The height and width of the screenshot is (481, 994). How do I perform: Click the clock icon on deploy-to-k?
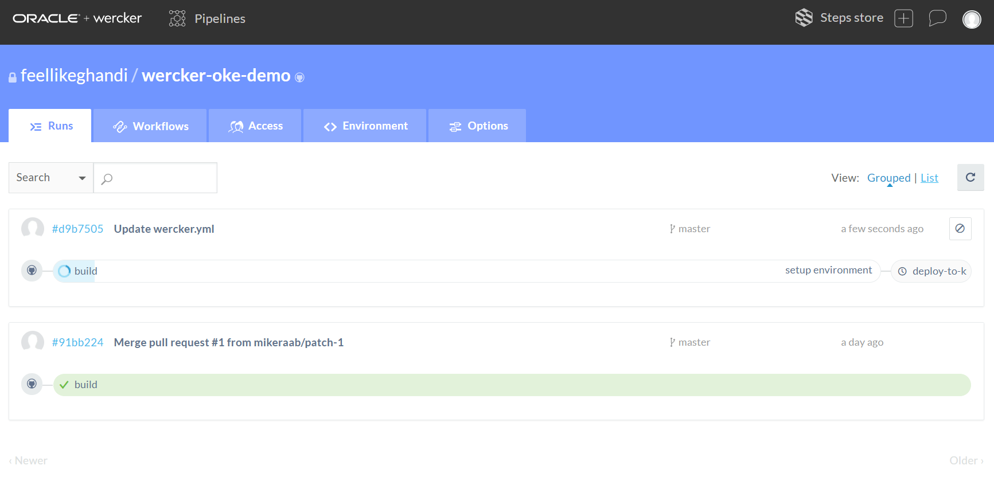coord(902,271)
